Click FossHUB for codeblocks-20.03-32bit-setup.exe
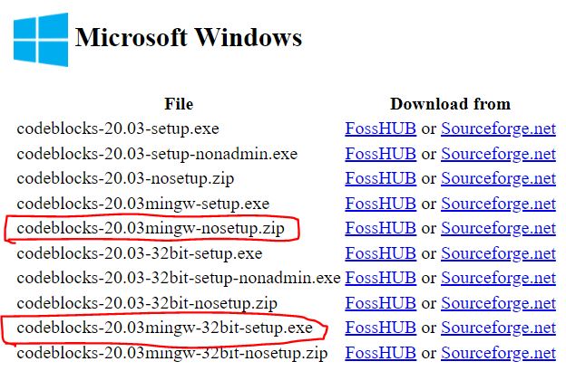 [380, 253]
